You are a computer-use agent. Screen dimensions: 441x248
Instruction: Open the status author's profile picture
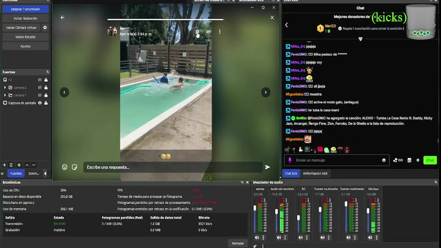[x=112, y=31]
